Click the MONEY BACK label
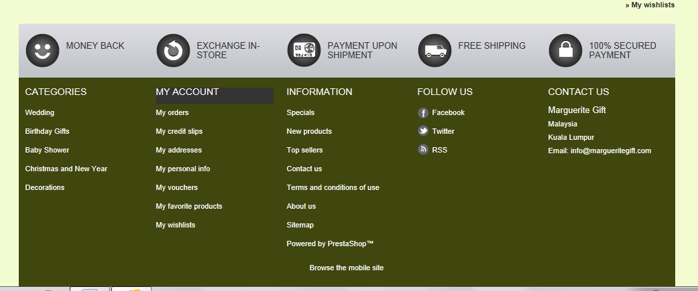The image size is (698, 291). coord(95,45)
